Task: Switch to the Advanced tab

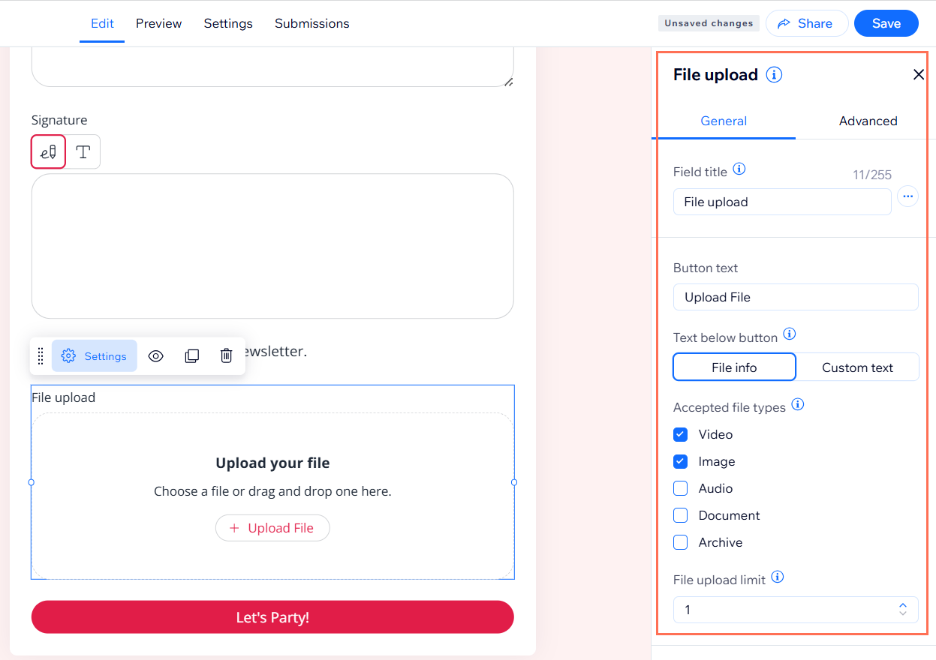Action: coord(868,121)
